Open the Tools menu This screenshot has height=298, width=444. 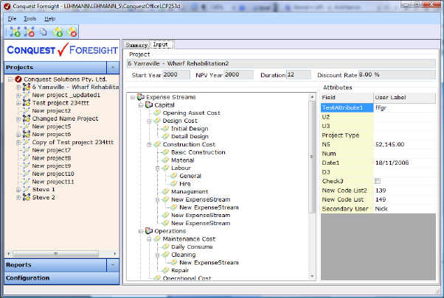30,18
